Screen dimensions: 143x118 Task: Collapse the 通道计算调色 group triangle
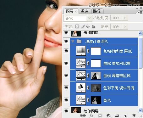click(x=73, y=41)
